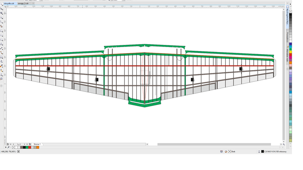Go to previous page

[13, 144]
